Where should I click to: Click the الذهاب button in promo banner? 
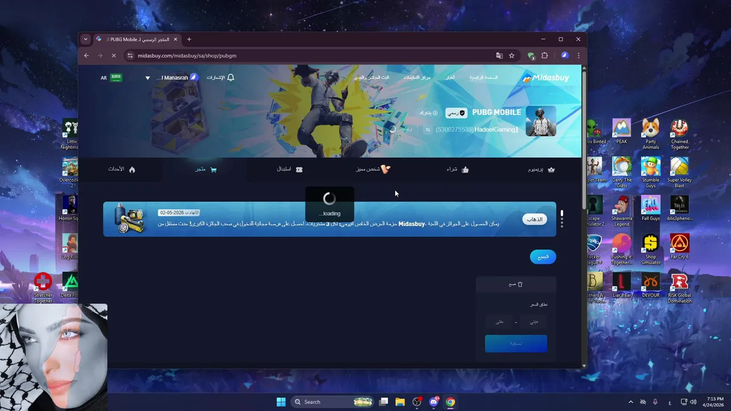(535, 219)
